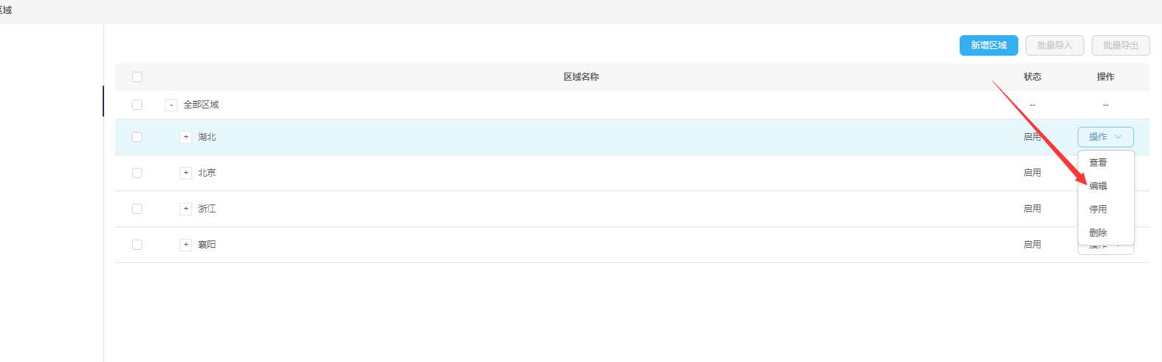Viewport: 1162px width, 362px height.
Task: Click the 批量导入 button
Action: pyautogui.click(x=1054, y=45)
